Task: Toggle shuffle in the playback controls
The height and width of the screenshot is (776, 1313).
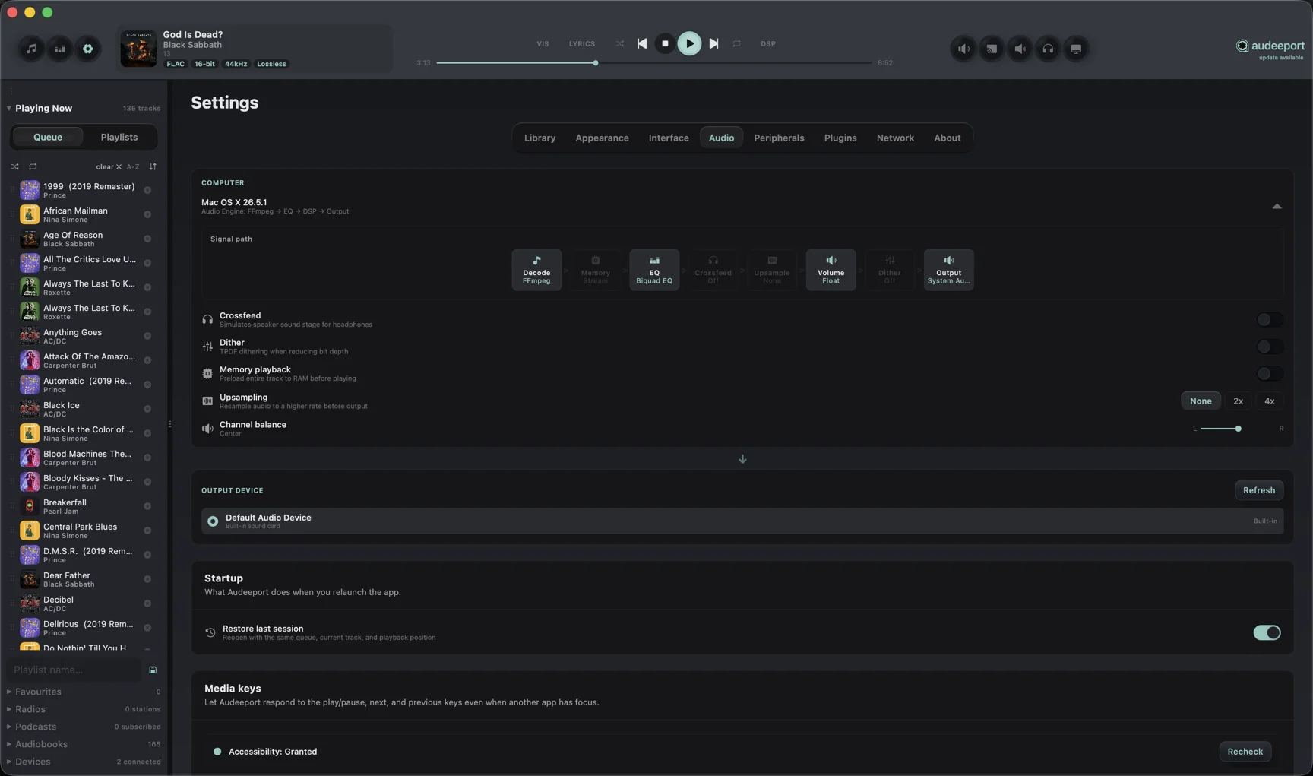Action: coord(620,44)
